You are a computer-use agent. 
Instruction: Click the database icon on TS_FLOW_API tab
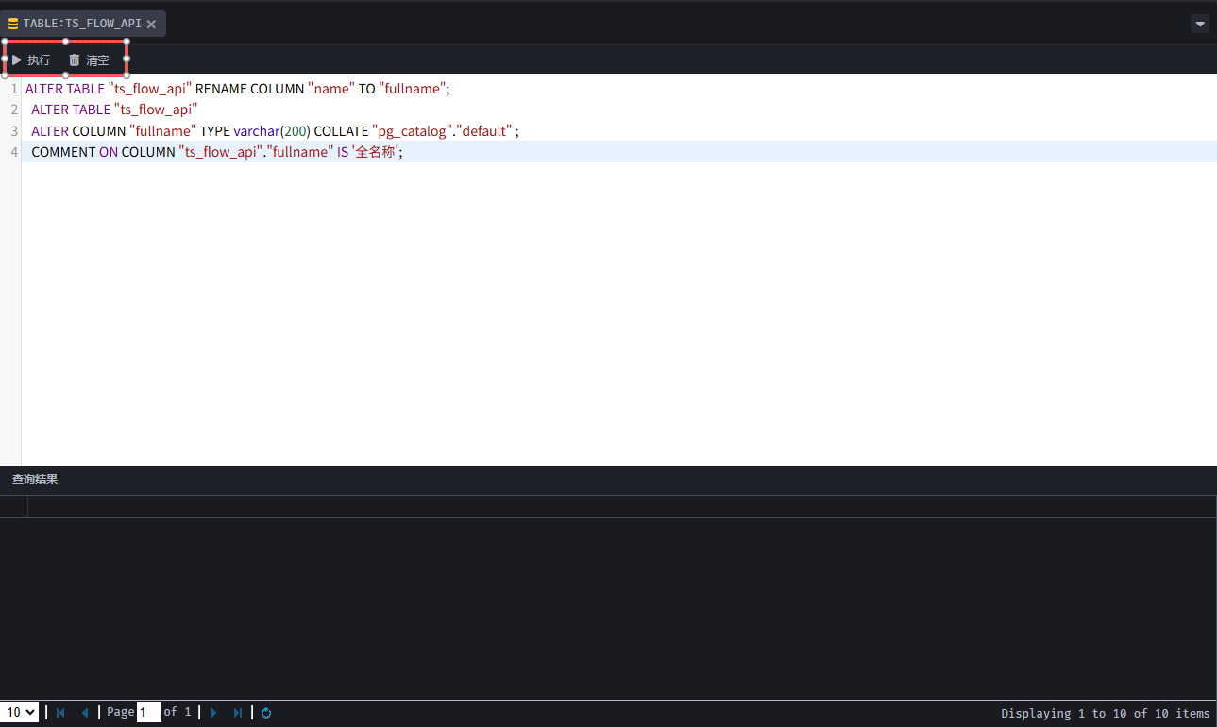click(13, 24)
